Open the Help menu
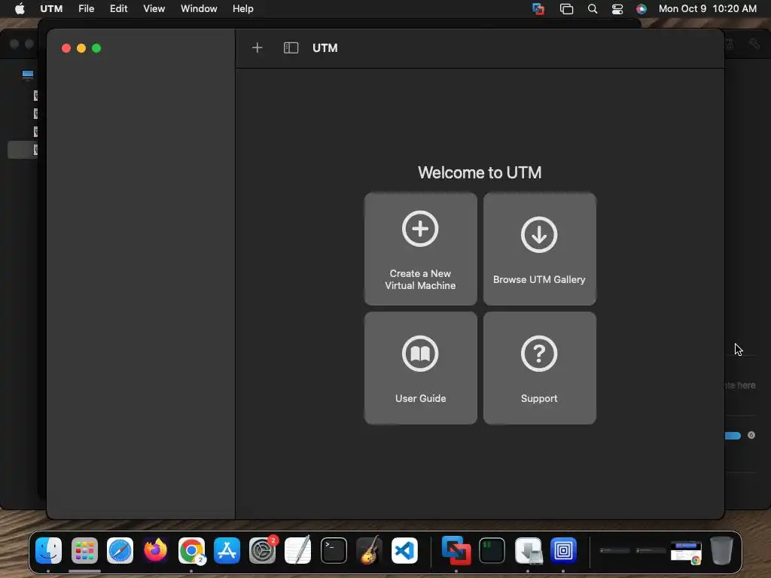 [x=243, y=9]
